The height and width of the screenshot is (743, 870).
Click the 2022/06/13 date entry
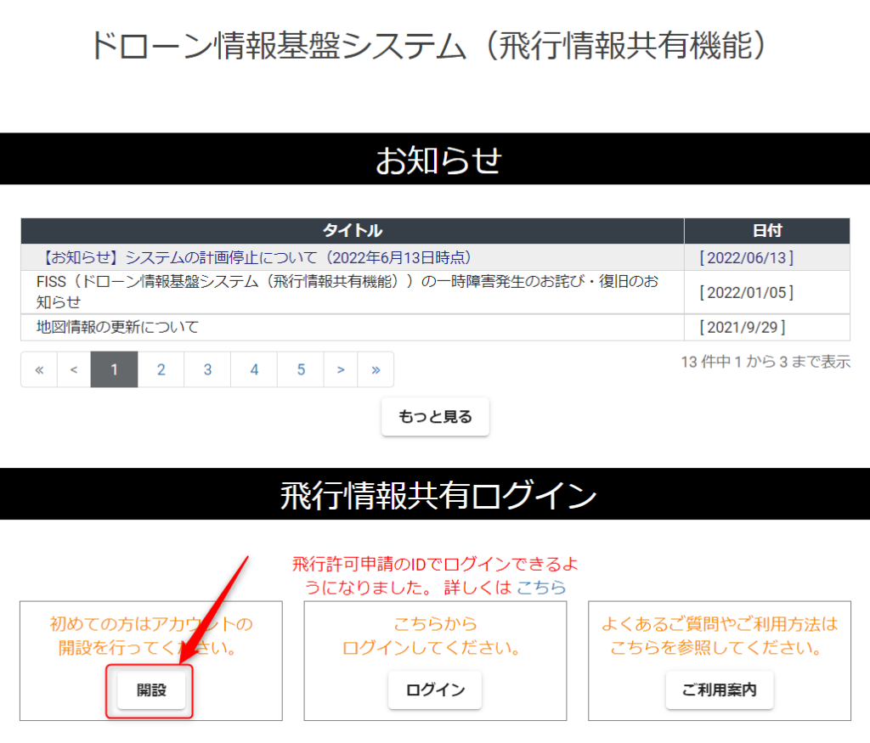coord(747,257)
